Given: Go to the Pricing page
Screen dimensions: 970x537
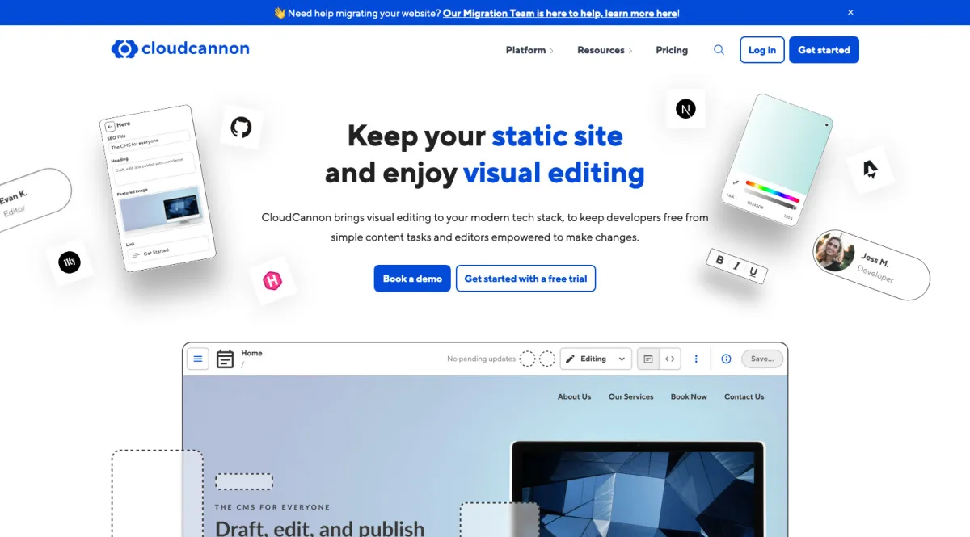Looking at the screenshot, I should (x=672, y=50).
